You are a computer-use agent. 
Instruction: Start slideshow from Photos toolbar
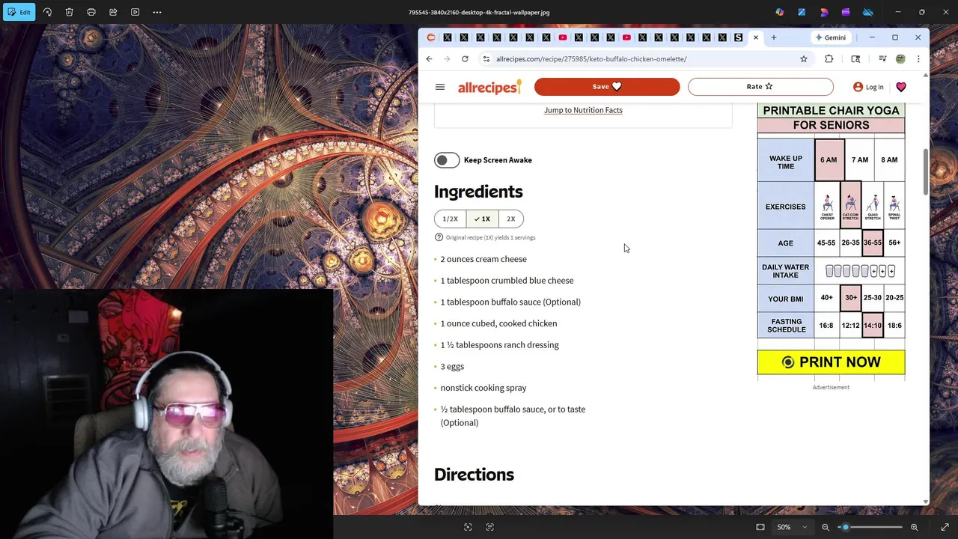pos(135,12)
